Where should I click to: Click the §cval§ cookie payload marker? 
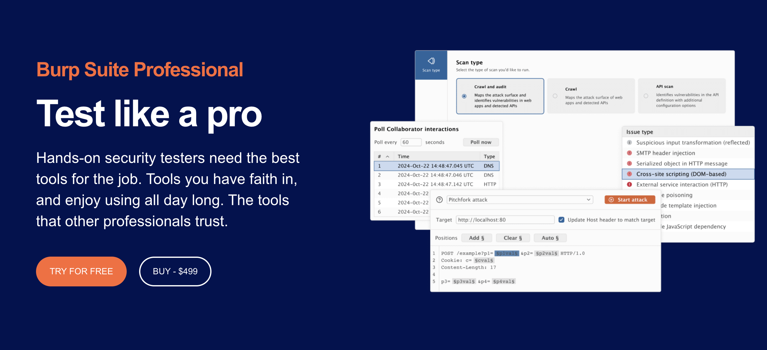click(x=484, y=260)
